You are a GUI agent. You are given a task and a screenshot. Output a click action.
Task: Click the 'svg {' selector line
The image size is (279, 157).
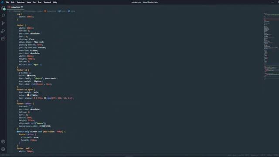point(20,14)
